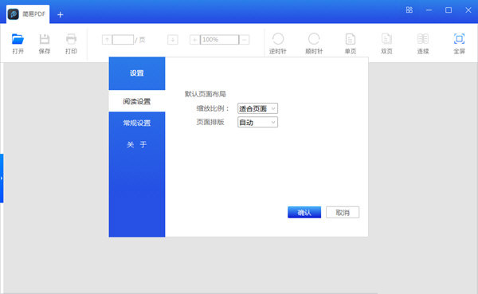
Task: Expand the left side panel handle
Action: pyautogui.click(x=2, y=178)
